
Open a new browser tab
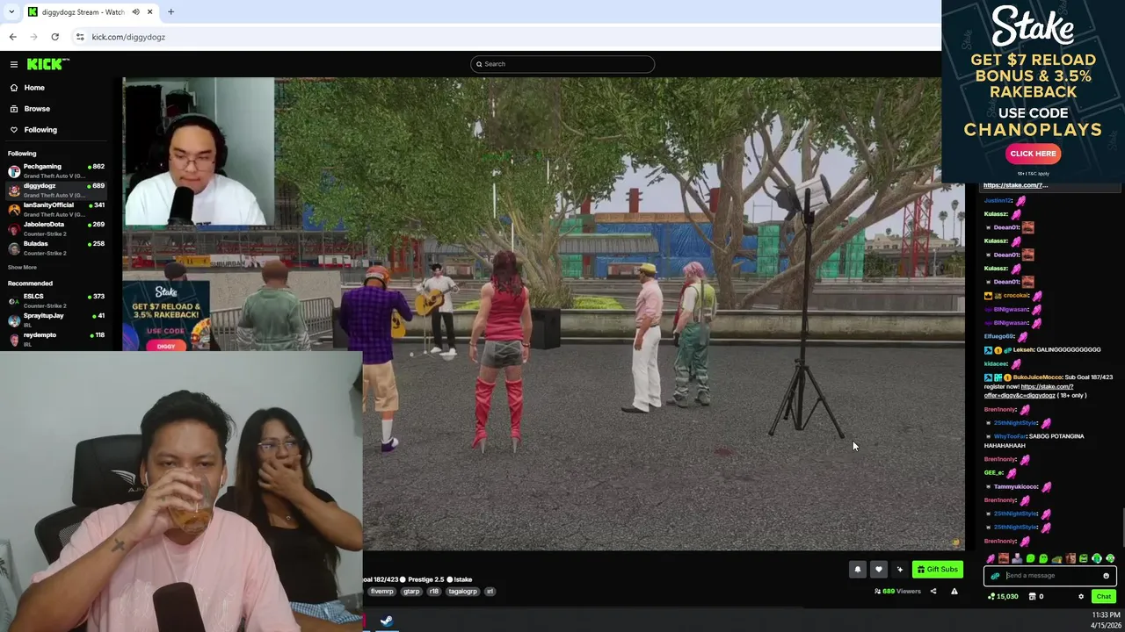pyautogui.click(x=171, y=12)
